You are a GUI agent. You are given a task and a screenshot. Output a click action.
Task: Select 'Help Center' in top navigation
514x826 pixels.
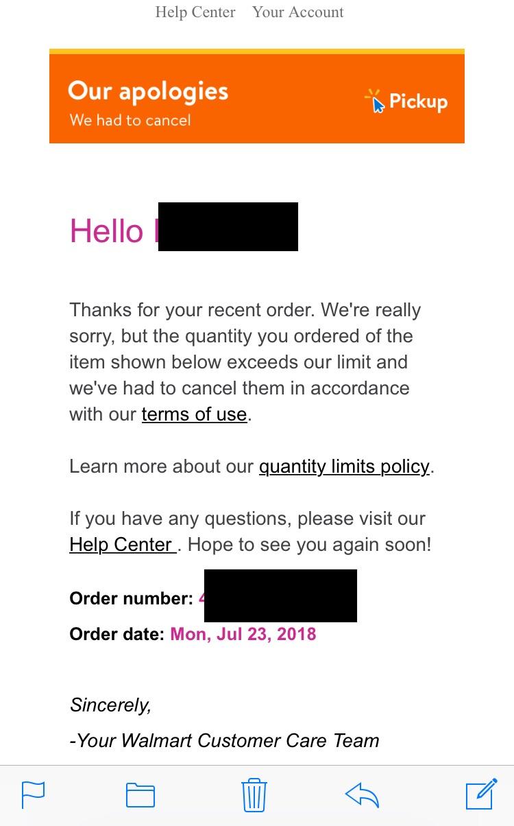[195, 12]
